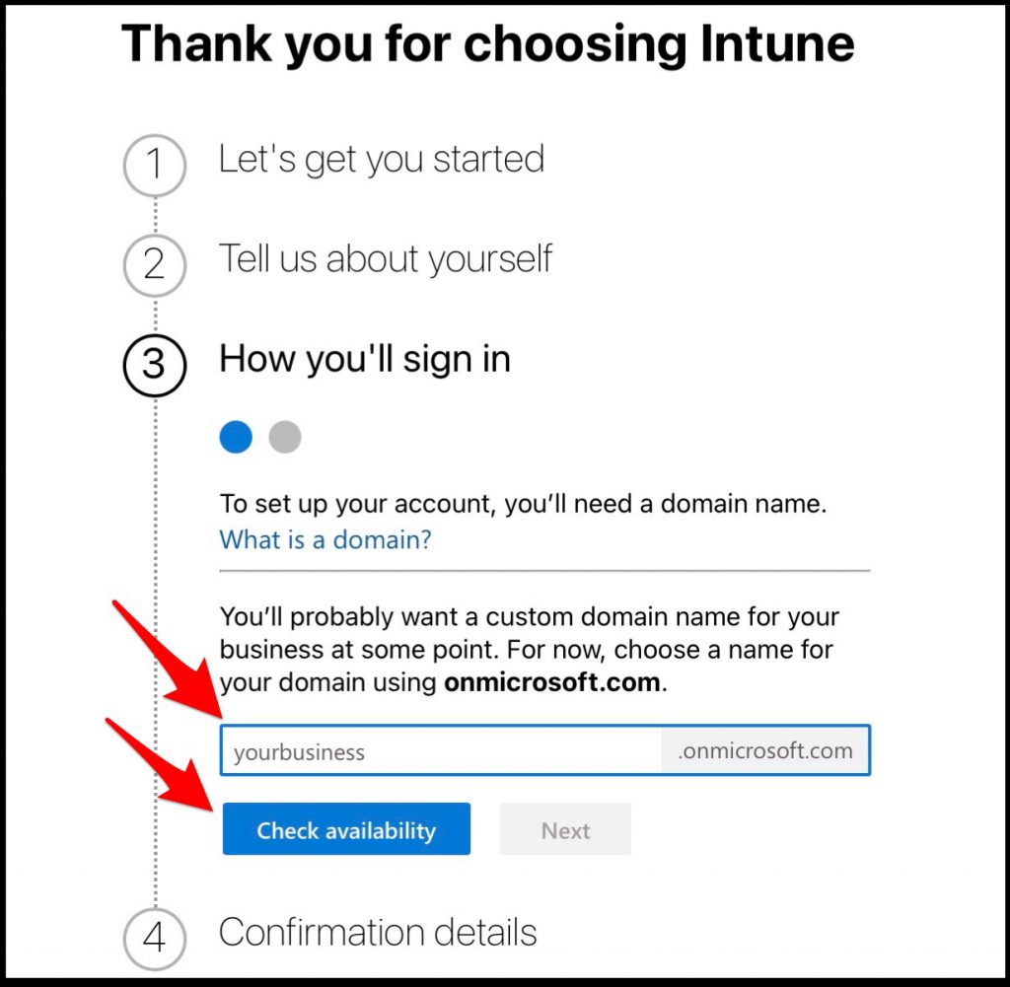Click the step 2 number circle
The image size is (1010, 987).
click(x=155, y=265)
